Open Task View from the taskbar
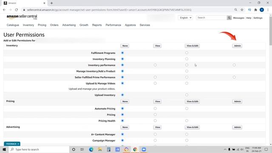The height and width of the screenshot is (153, 272). pyautogui.click(x=82, y=149)
